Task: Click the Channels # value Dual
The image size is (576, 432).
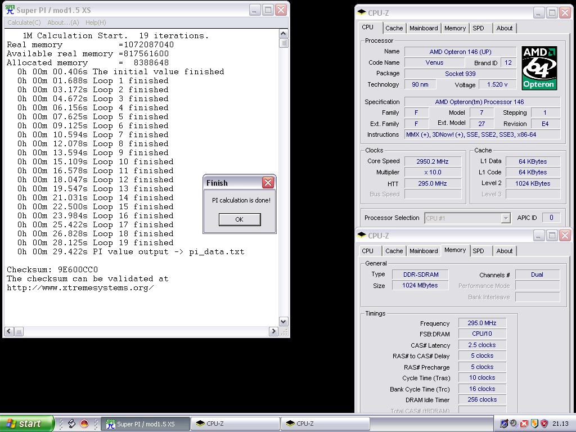Action: click(x=537, y=274)
